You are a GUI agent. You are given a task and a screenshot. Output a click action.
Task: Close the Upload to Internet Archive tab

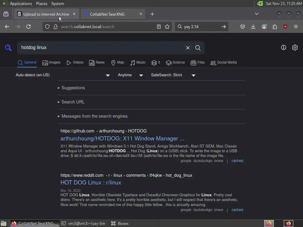click(74, 14)
